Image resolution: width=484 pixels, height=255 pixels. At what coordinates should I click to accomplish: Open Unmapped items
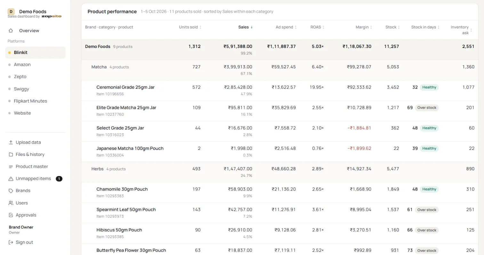click(x=35, y=179)
